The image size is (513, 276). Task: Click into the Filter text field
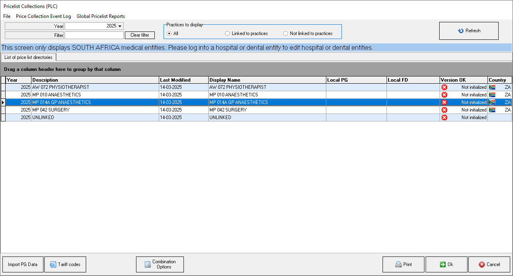(x=94, y=35)
